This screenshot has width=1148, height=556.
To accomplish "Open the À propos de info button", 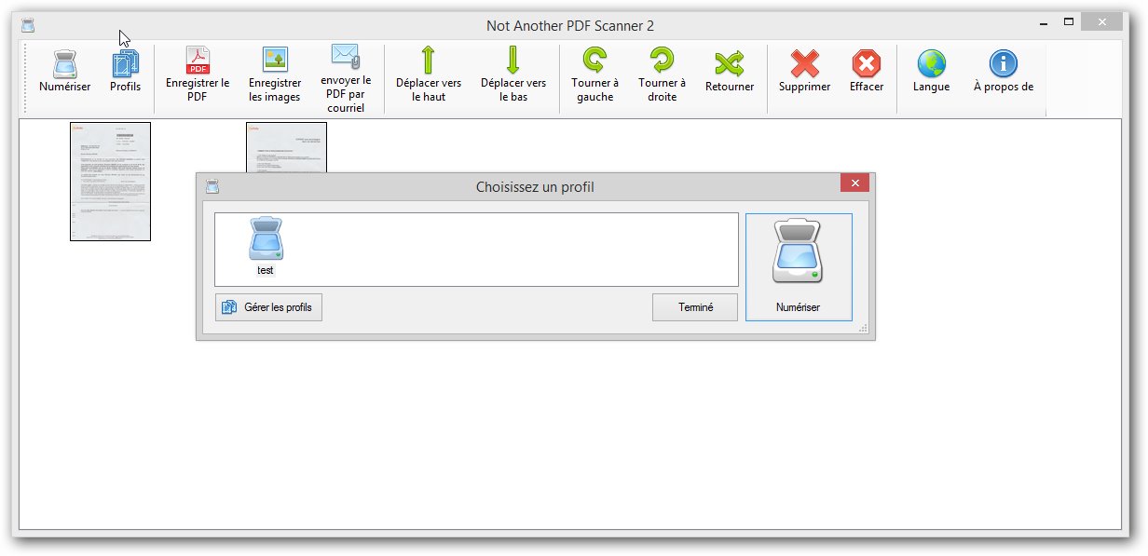I will click(x=1003, y=64).
